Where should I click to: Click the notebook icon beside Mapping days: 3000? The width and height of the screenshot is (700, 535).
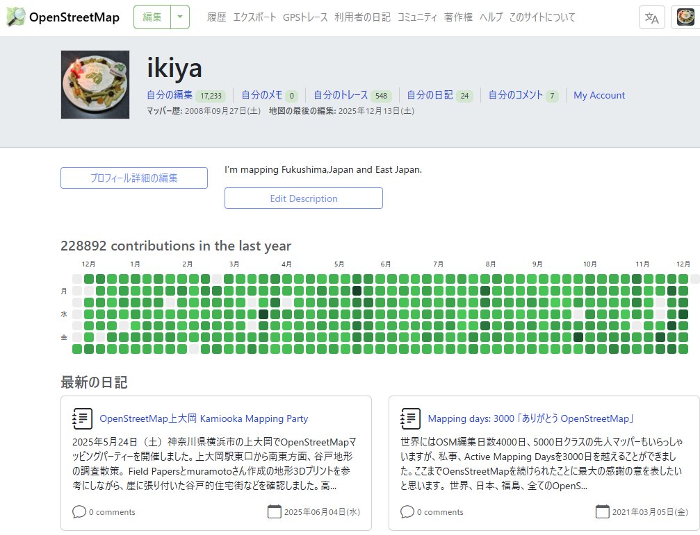pos(411,418)
